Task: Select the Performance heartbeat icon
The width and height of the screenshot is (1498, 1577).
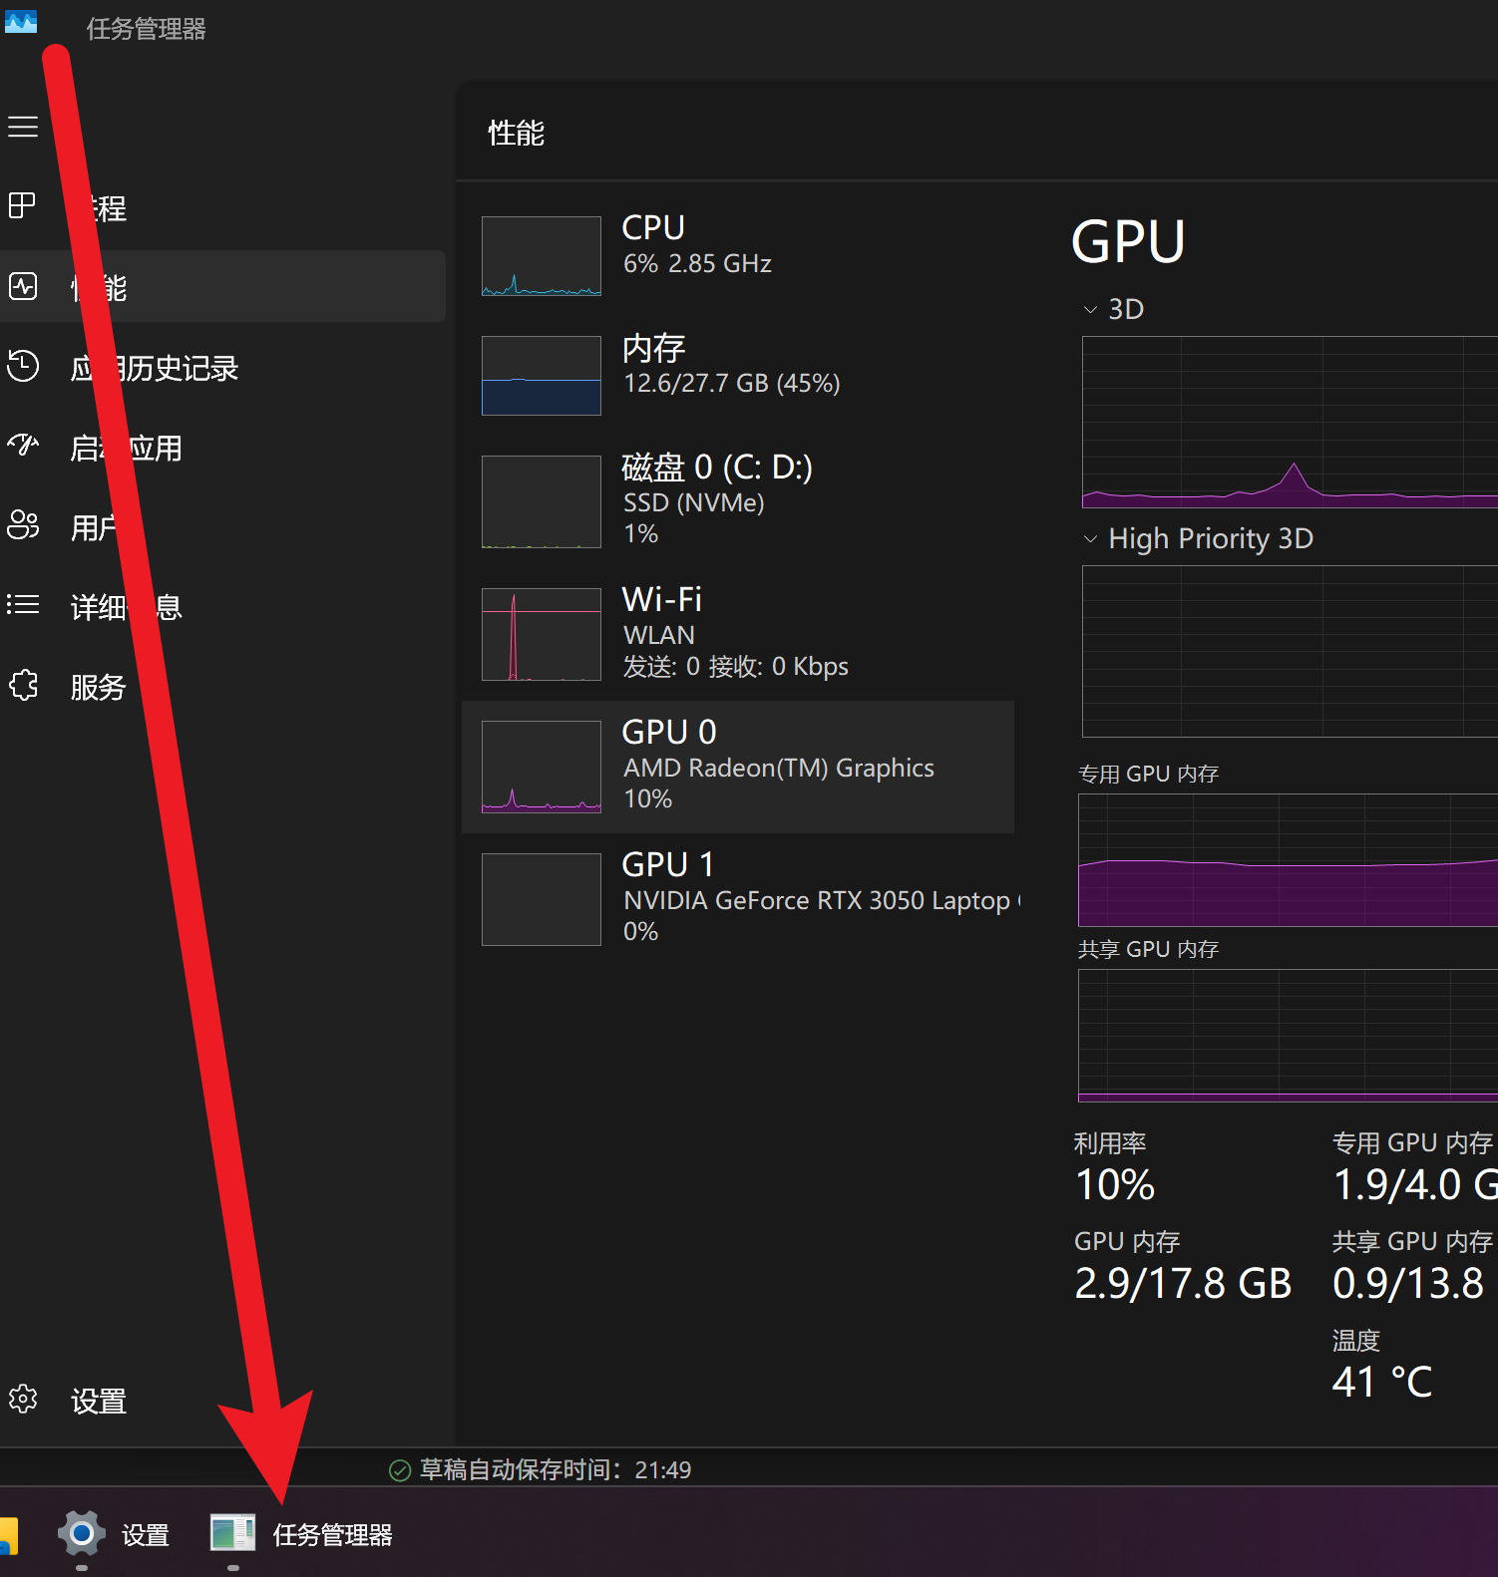Action: 23,286
